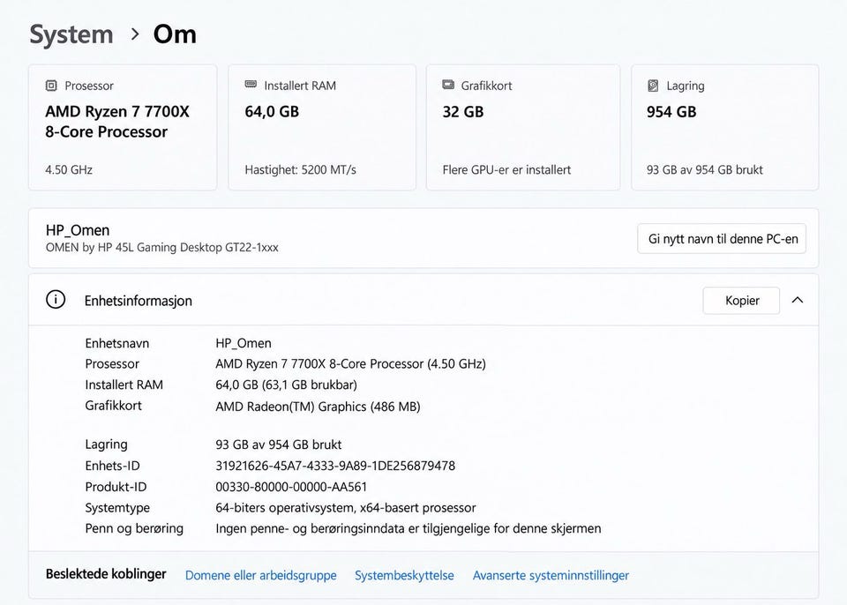Click the processor chip icon
This screenshot has height=605, width=847.
tap(51, 86)
